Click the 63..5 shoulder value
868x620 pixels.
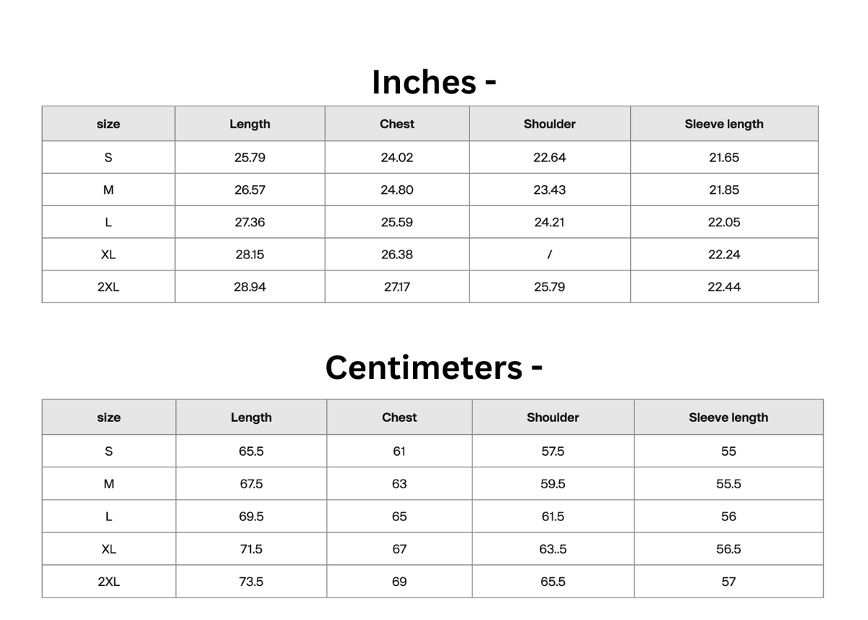pos(553,549)
